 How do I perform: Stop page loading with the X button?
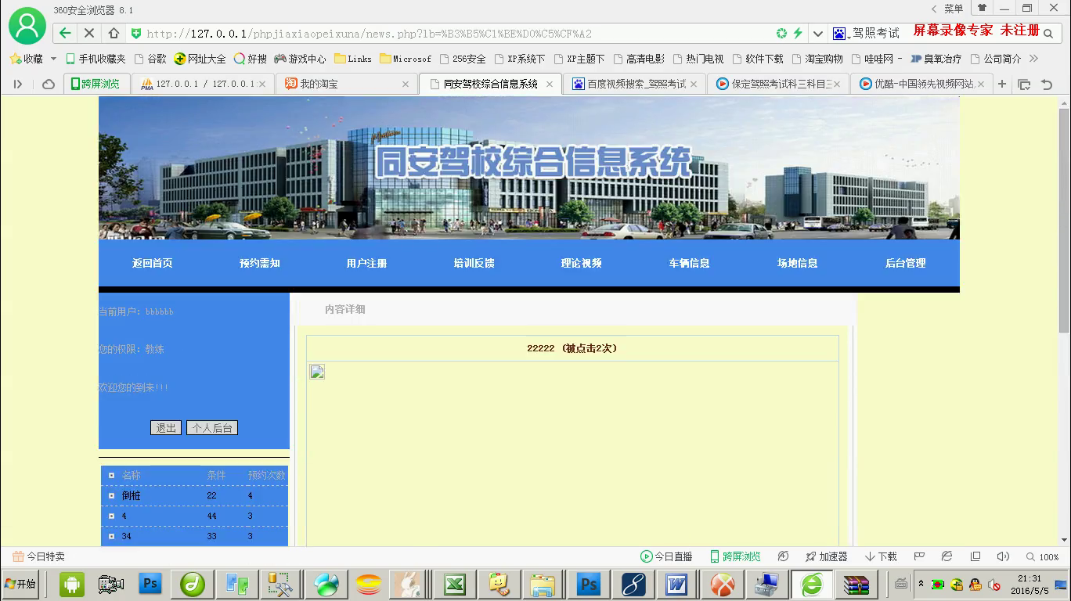point(89,33)
